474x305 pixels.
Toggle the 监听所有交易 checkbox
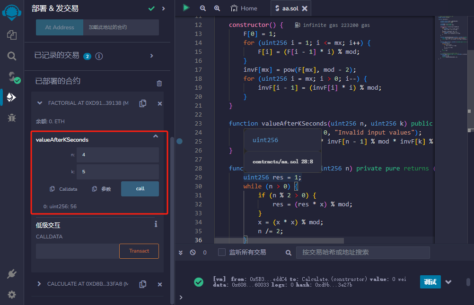[221, 252]
